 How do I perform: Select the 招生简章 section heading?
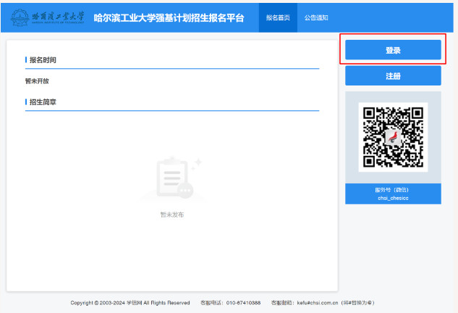coord(43,102)
